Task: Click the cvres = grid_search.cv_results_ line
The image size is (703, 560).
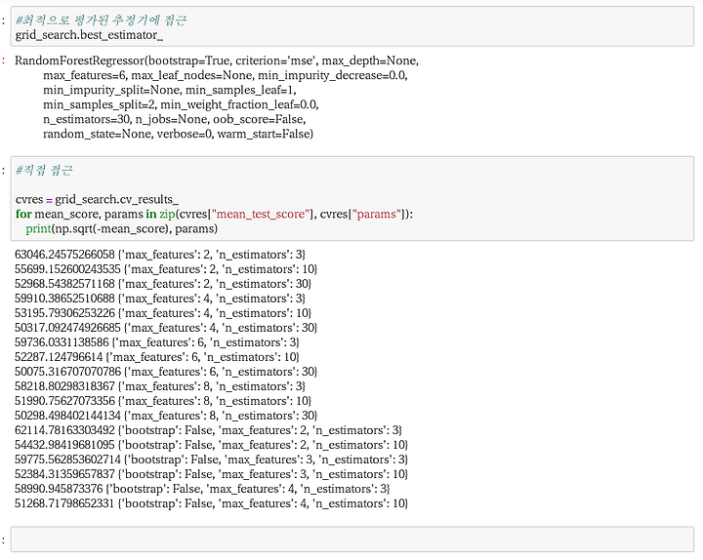Action: pos(97,199)
